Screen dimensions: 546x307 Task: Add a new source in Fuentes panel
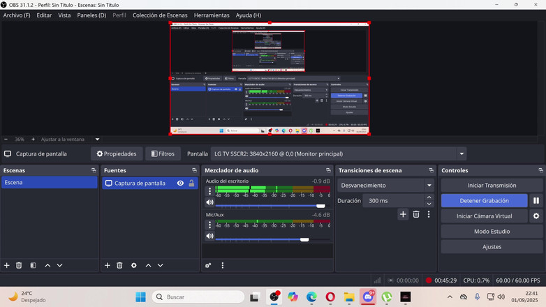click(108, 265)
